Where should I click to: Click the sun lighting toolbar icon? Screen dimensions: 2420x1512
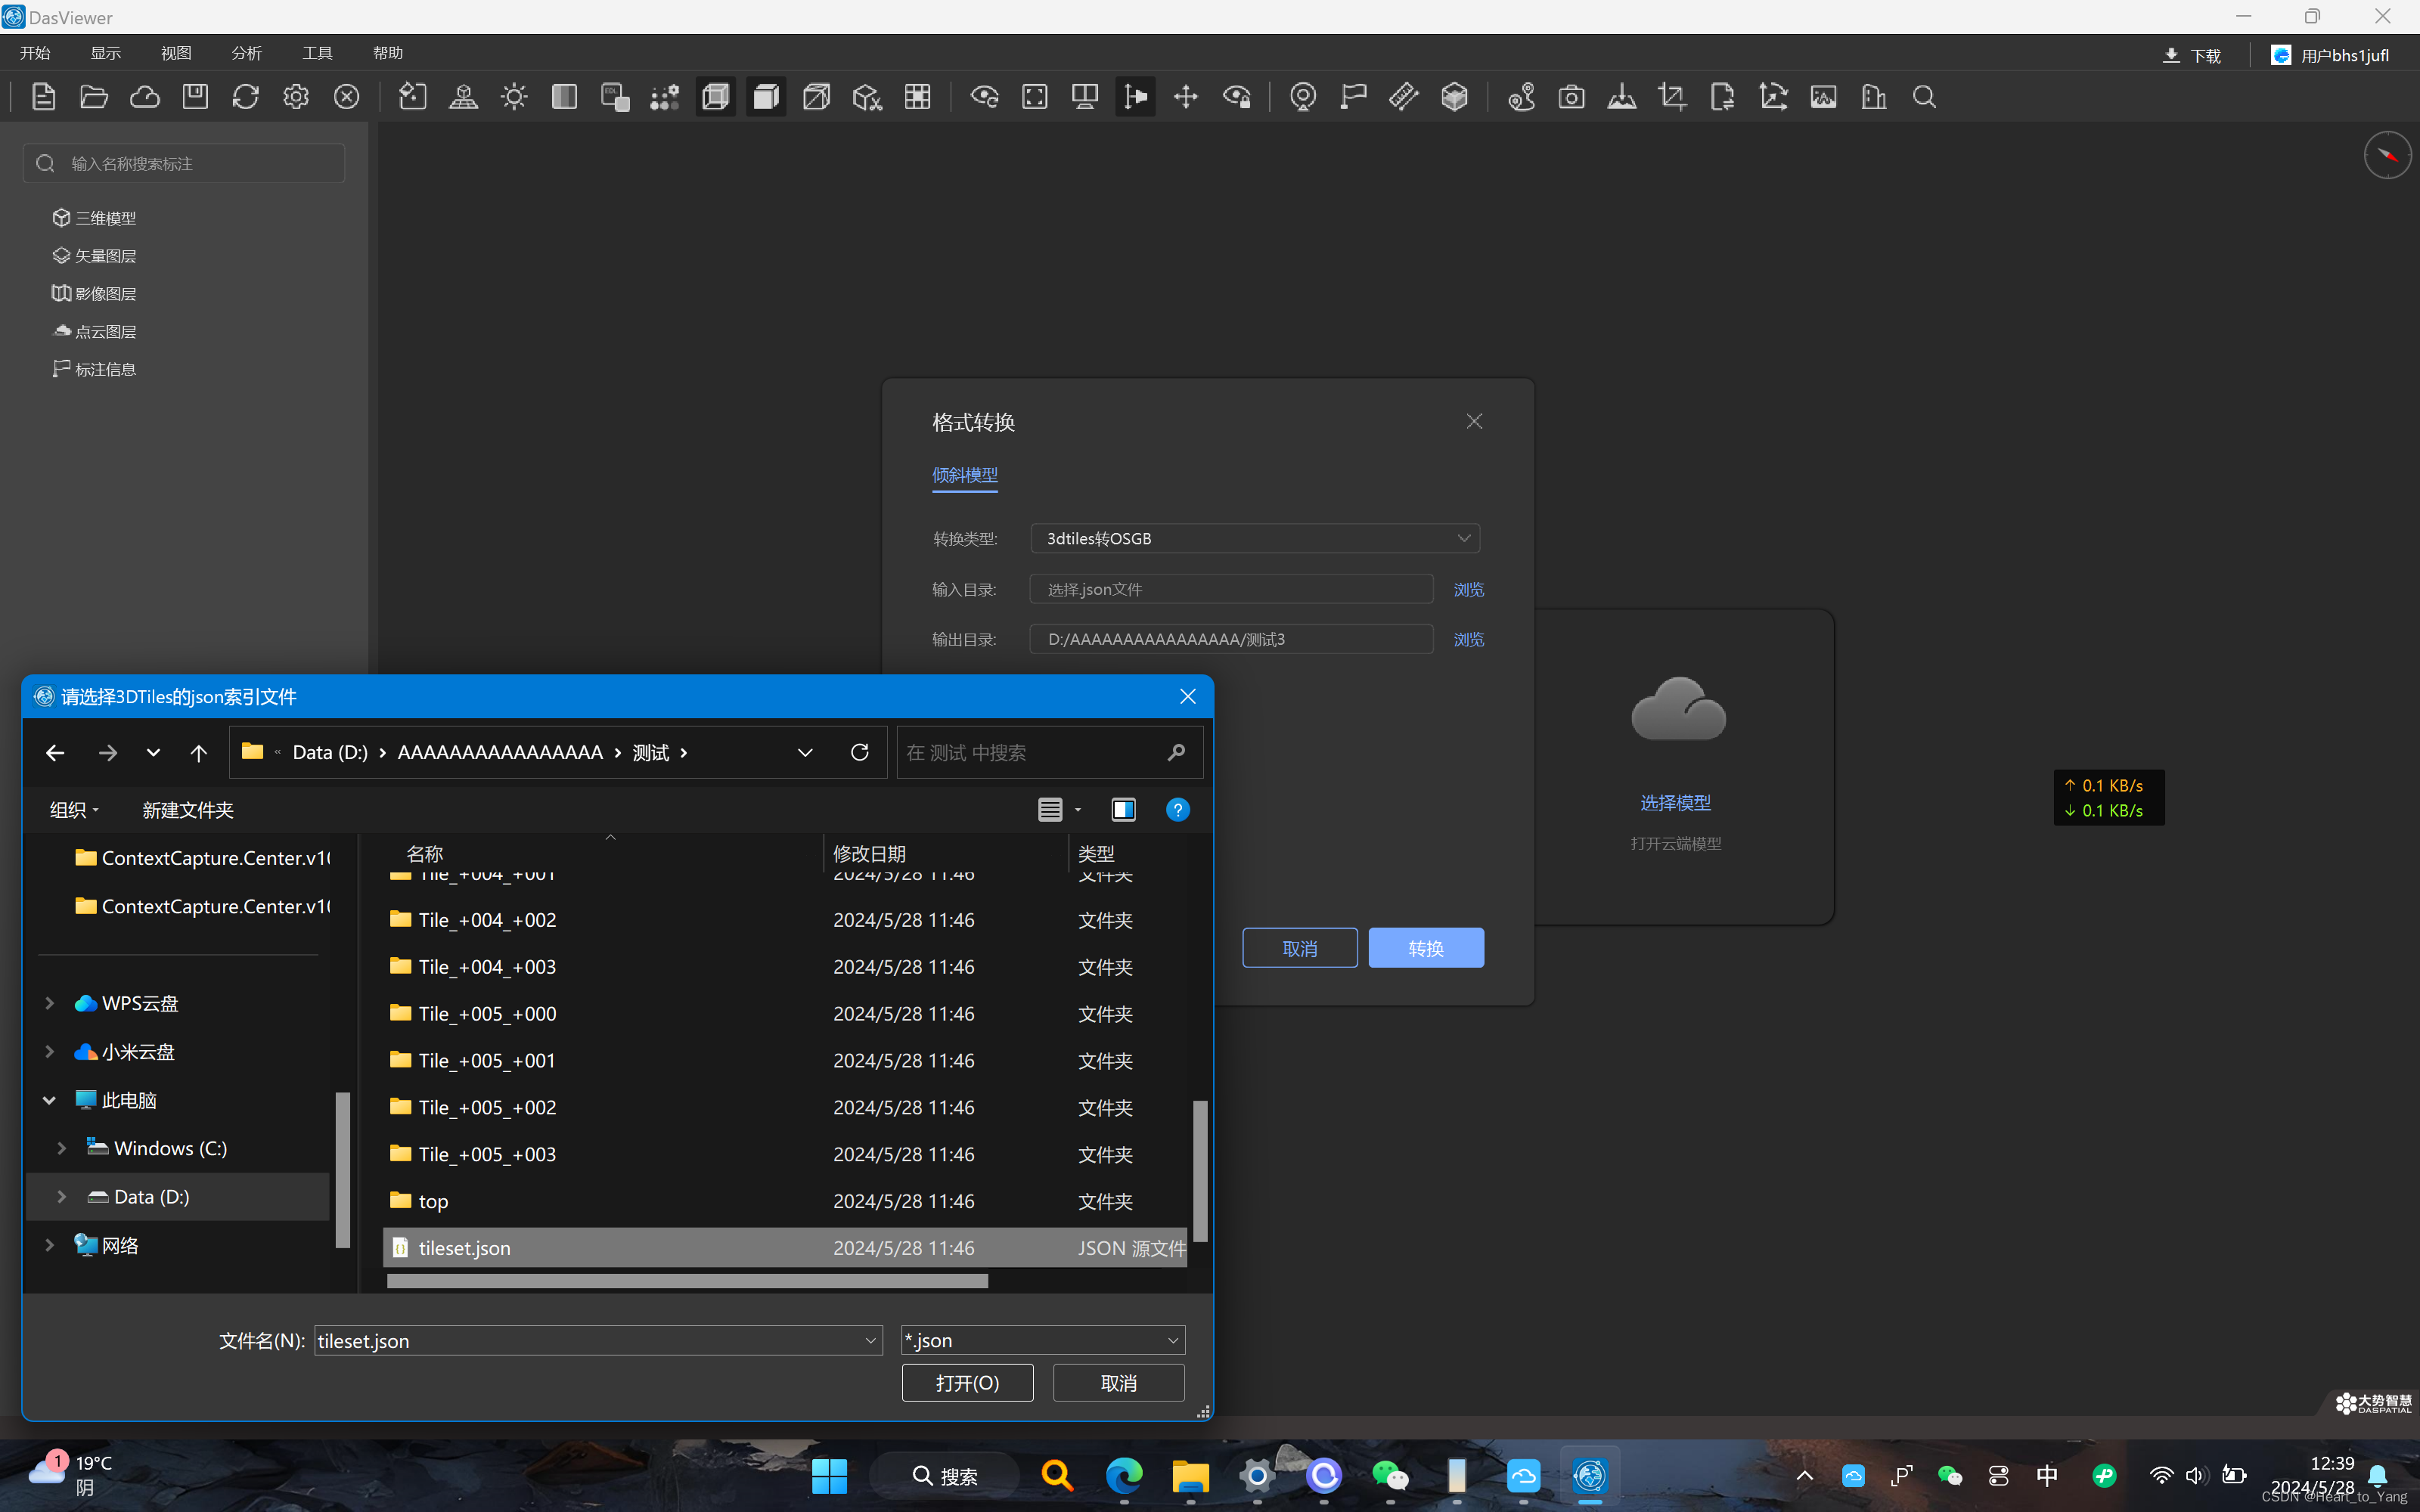tap(514, 97)
